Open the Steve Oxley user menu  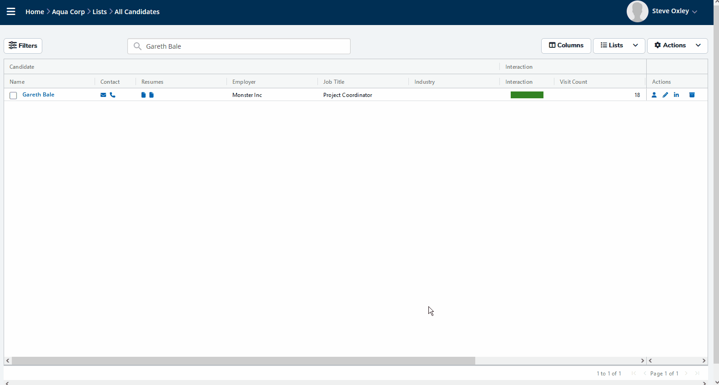coord(674,11)
